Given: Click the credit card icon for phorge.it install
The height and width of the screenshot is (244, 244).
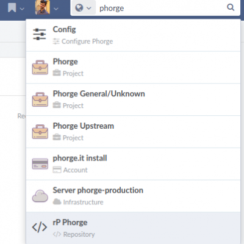Looking at the screenshot, I should [x=40, y=164].
